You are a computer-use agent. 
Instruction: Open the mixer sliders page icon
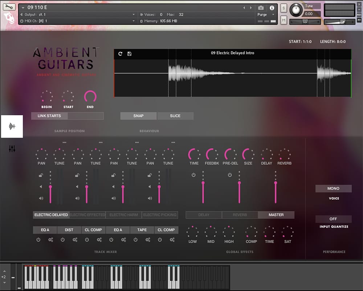pyautogui.click(x=12, y=149)
